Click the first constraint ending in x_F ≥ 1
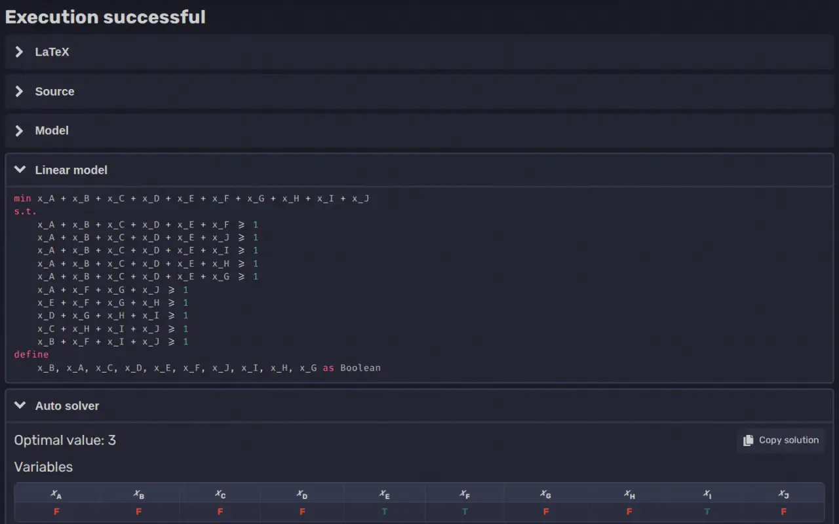839x524 pixels. coord(148,224)
